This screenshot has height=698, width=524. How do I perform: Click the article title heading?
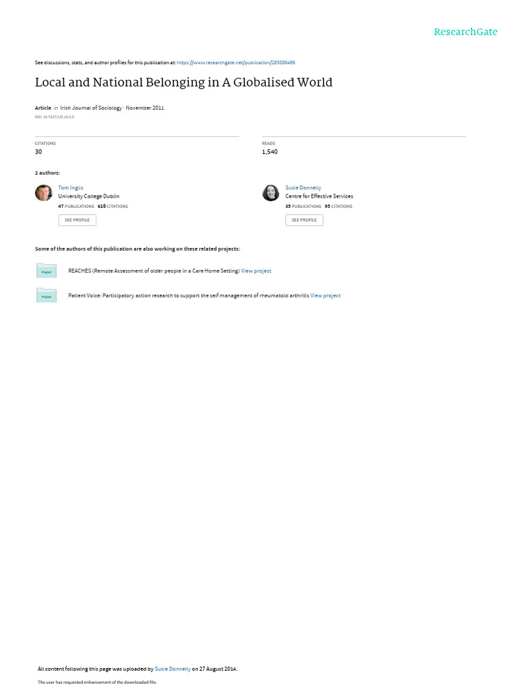184,82
